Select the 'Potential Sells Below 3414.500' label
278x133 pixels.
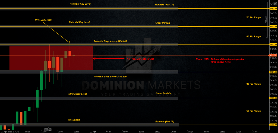click(x=110, y=77)
